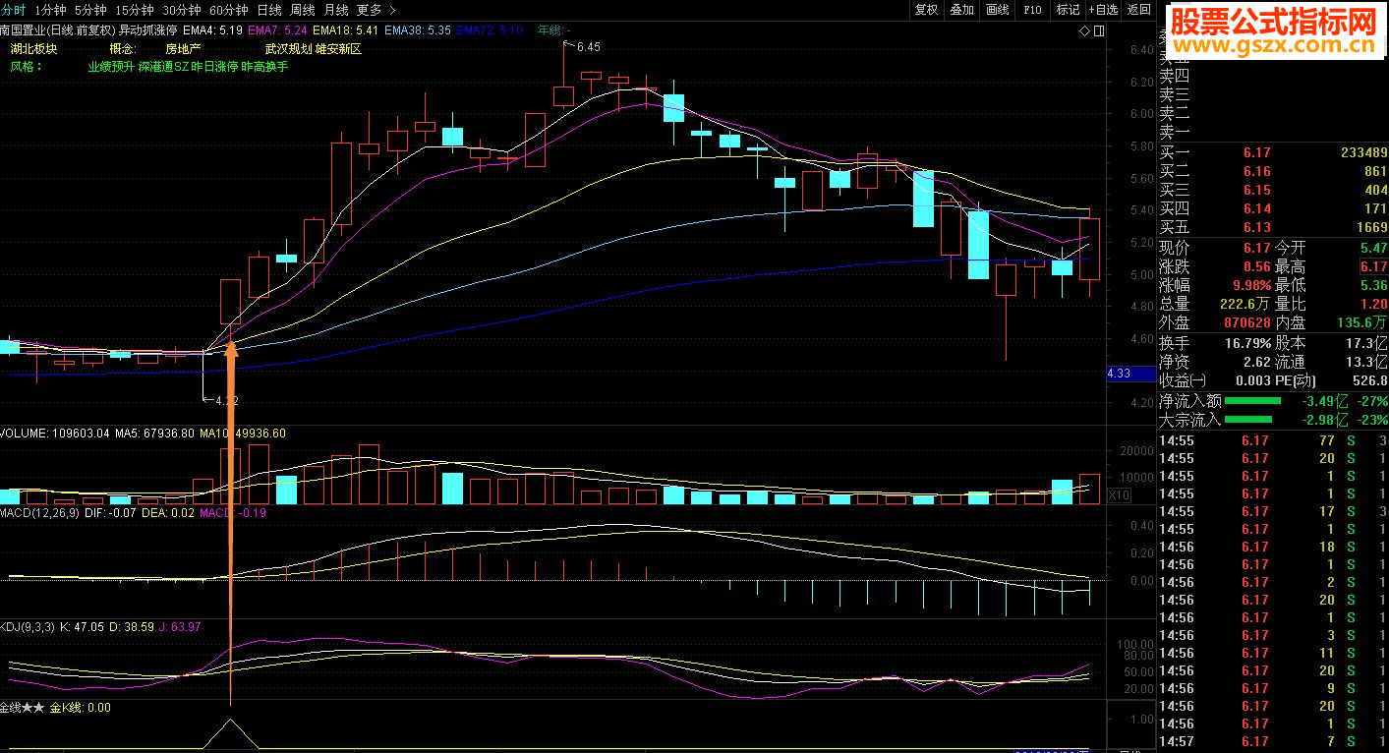Switch to the 月线 monthly chart

point(336,10)
